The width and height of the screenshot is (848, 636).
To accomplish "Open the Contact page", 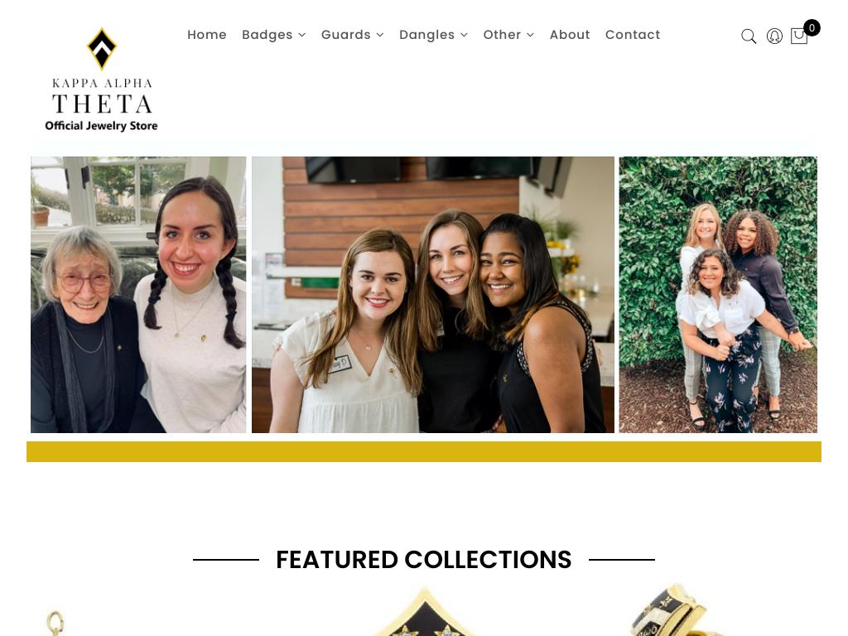I will pyautogui.click(x=632, y=35).
